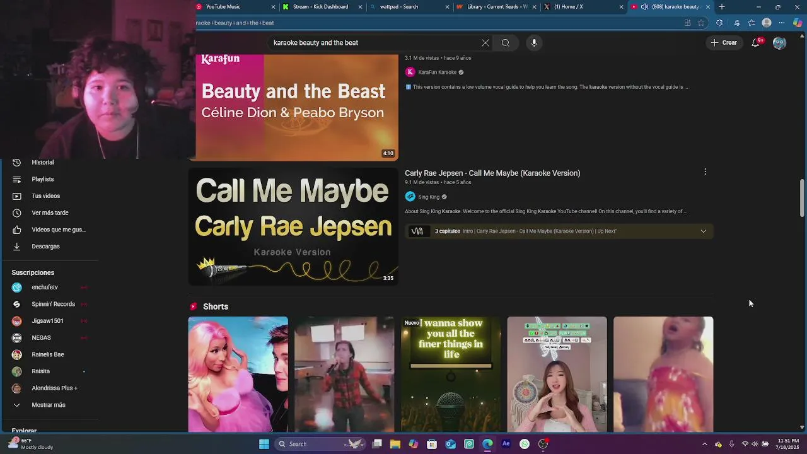Open the Short with girl in pink cardigan
807x454 pixels.
[557, 375]
